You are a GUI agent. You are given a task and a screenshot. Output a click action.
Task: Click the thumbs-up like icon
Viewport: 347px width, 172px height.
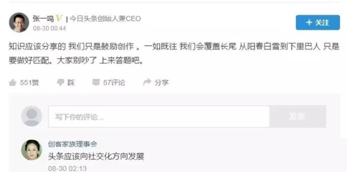pos(13,83)
